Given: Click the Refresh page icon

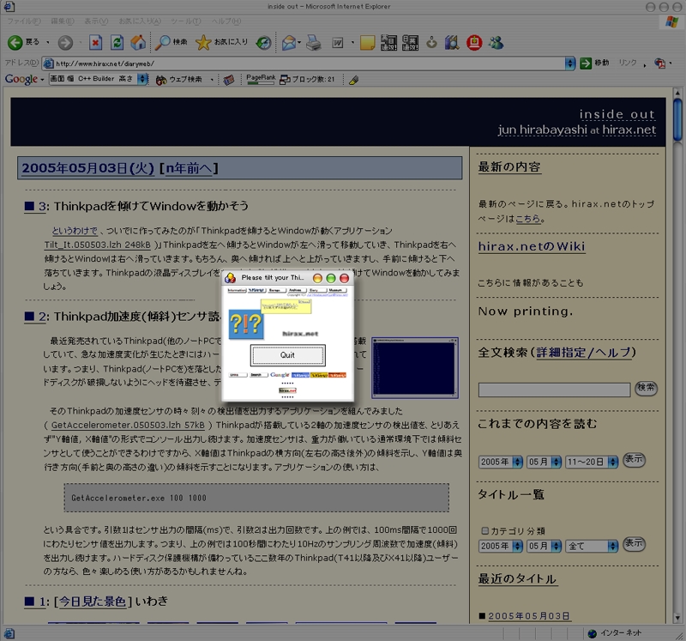Looking at the screenshot, I should click(117, 42).
